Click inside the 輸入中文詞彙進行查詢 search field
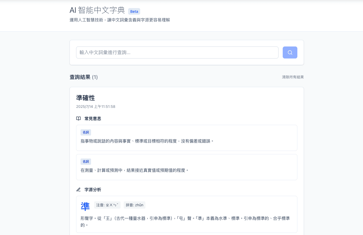This screenshot has width=363, height=235. point(177,52)
